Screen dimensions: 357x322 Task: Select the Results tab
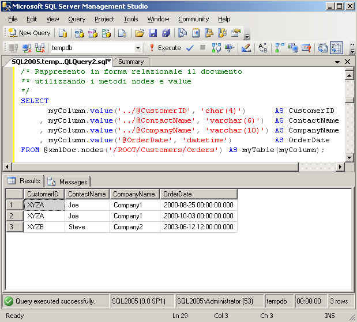point(24,181)
